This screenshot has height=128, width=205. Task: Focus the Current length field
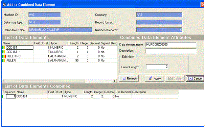[157, 67]
